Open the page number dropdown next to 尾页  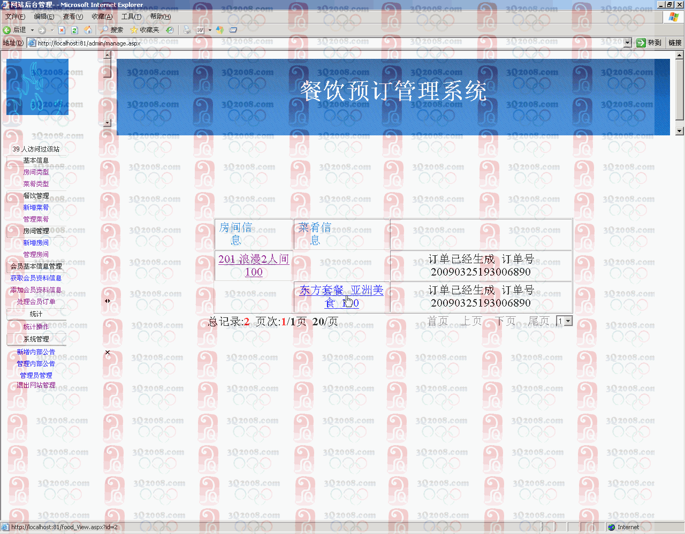[568, 321]
